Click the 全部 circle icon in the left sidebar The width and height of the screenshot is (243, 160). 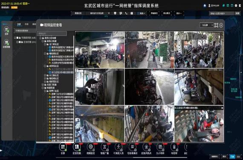[x=6, y=29]
